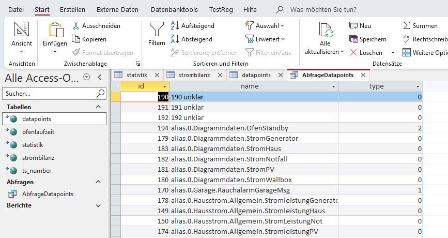Sort Absteigend descending

(x=191, y=39)
